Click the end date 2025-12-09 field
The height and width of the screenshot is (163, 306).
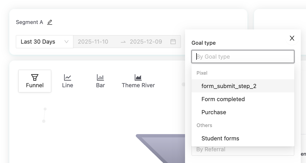tap(146, 42)
